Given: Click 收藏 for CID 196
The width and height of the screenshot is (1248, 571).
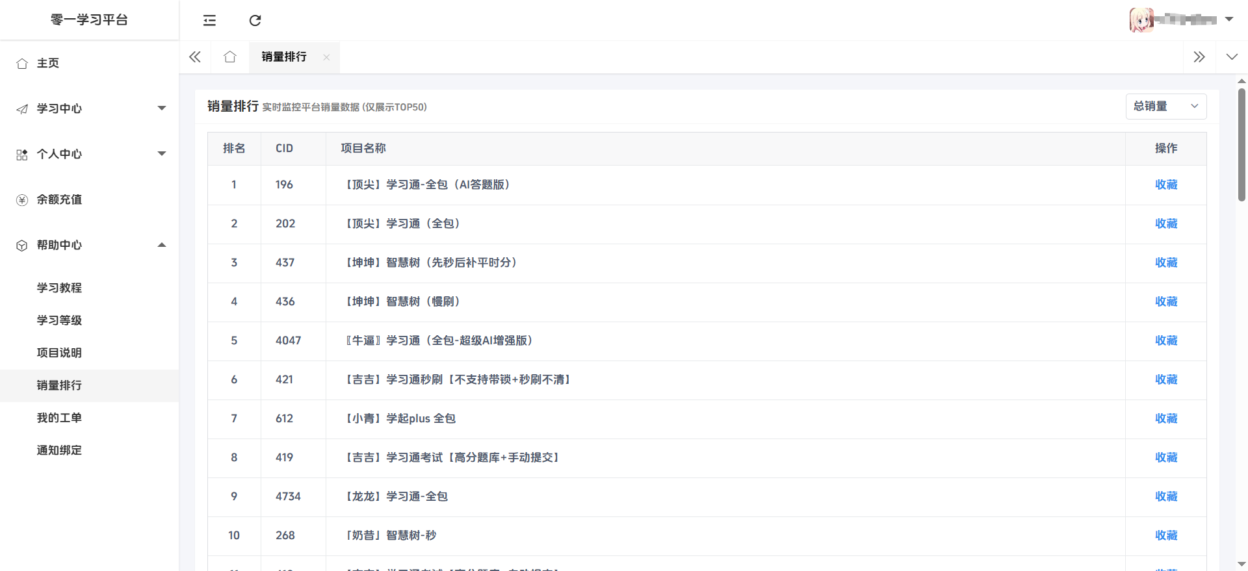Looking at the screenshot, I should (1166, 184).
